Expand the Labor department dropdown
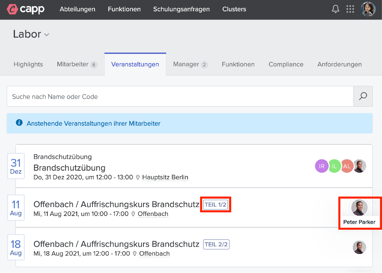 coord(31,34)
